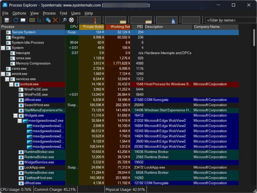
Task: Click the msedgewebview2 icon with PID 20392
Action: click(x=29, y=147)
